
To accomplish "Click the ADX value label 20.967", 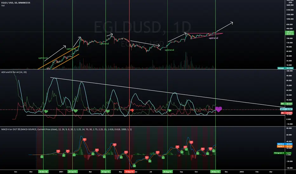I will pyautogui.click(x=286, y=109).
